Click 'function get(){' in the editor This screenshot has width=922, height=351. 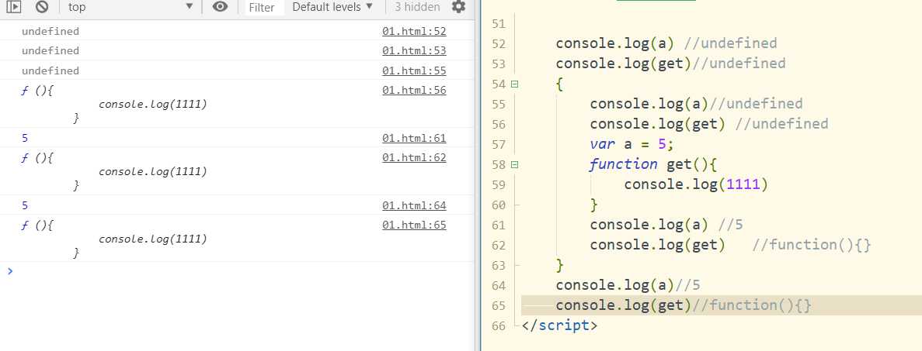point(653,163)
